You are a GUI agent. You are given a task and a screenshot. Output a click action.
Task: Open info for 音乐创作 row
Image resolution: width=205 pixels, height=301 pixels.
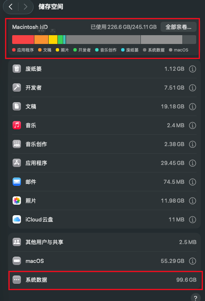click(192, 144)
